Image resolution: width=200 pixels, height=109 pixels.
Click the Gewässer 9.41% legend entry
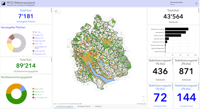pos(38,92)
